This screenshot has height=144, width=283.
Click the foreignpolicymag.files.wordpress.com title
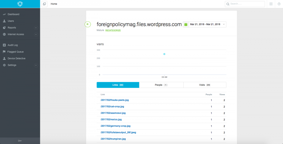click(139, 24)
